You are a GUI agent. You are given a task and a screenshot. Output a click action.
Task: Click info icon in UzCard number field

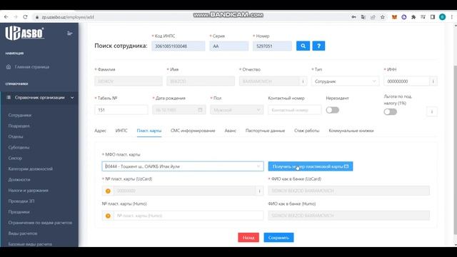click(259, 191)
